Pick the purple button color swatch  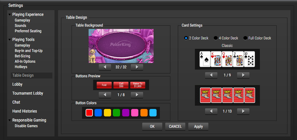125,113
